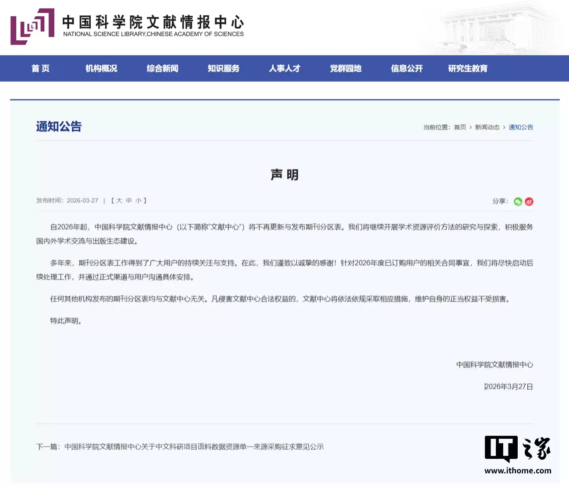Image resolution: width=569 pixels, height=486 pixels.
Task: Open the 人事人才 navigation menu item
Action: tap(284, 68)
